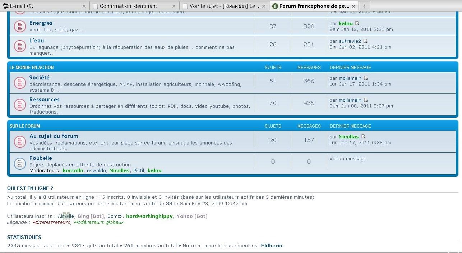This screenshot has height=253, width=462.
Task: Click the Poubelle forum blue icon
Action: tap(19, 164)
